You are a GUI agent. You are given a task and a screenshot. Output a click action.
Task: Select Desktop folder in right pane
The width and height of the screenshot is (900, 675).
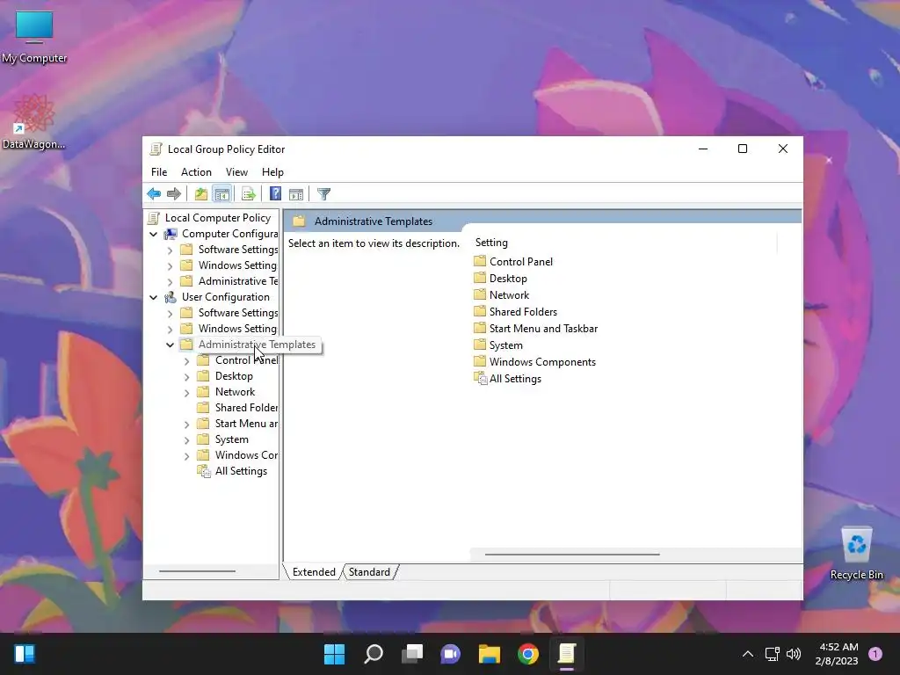(500, 279)
